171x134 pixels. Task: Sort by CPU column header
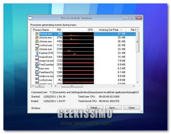pyautogui.click(x=78, y=30)
